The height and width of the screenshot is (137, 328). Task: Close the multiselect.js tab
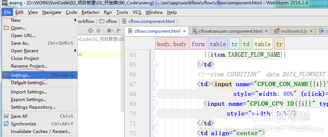click(x=311, y=31)
